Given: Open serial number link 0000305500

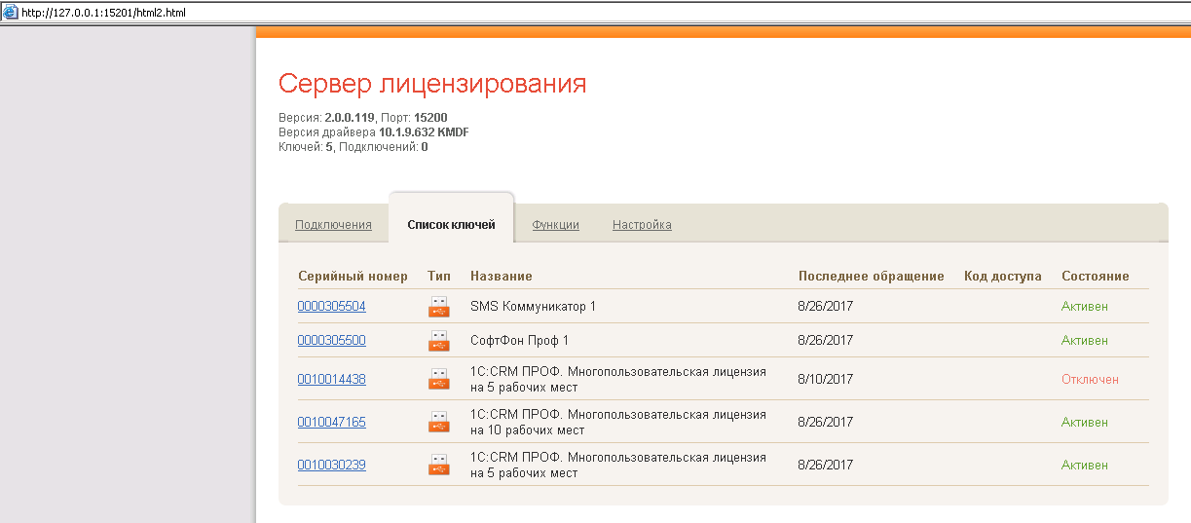Looking at the screenshot, I should [331, 341].
